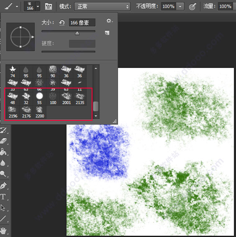Select the Blur droplet tool
236x237 pixels.
[x=3, y=163]
